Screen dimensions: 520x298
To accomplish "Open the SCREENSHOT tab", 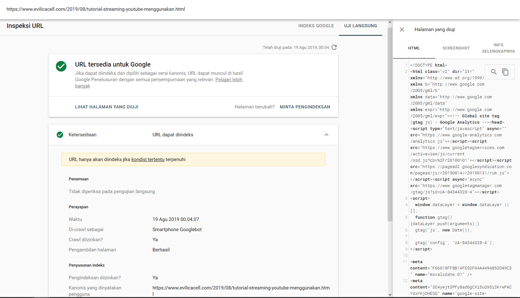I will pos(456,48).
